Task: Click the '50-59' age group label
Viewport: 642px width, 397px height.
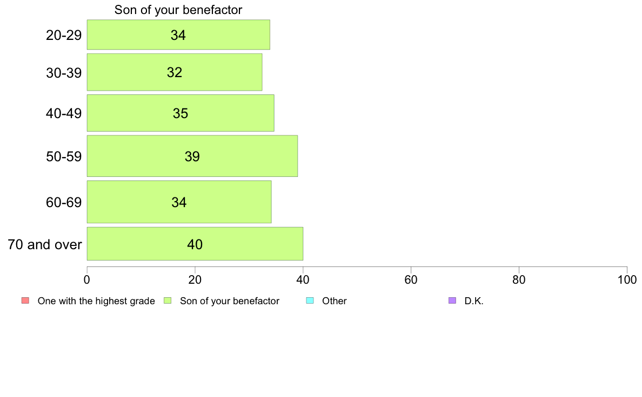Action: pos(64,157)
